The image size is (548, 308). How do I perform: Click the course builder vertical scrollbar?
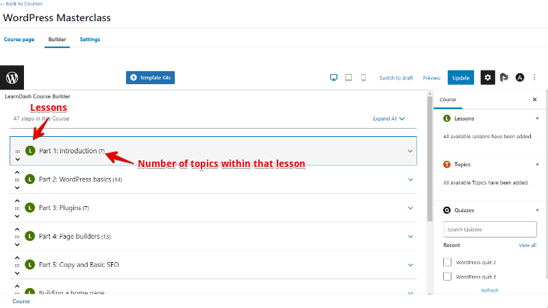(429, 159)
